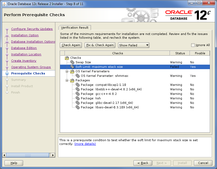217x169 pixels.
Task: Select Package: compat-libcap1-1.10 row
Action: tap(135, 85)
